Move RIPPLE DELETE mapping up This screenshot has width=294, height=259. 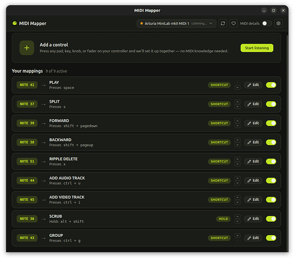(237, 159)
